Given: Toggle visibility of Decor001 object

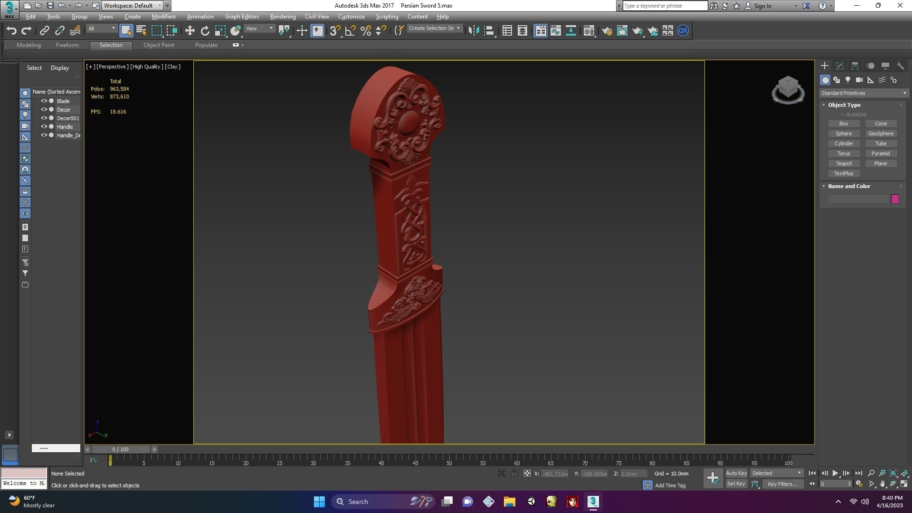Looking at the screenshot, I should (x=44, y=118).
